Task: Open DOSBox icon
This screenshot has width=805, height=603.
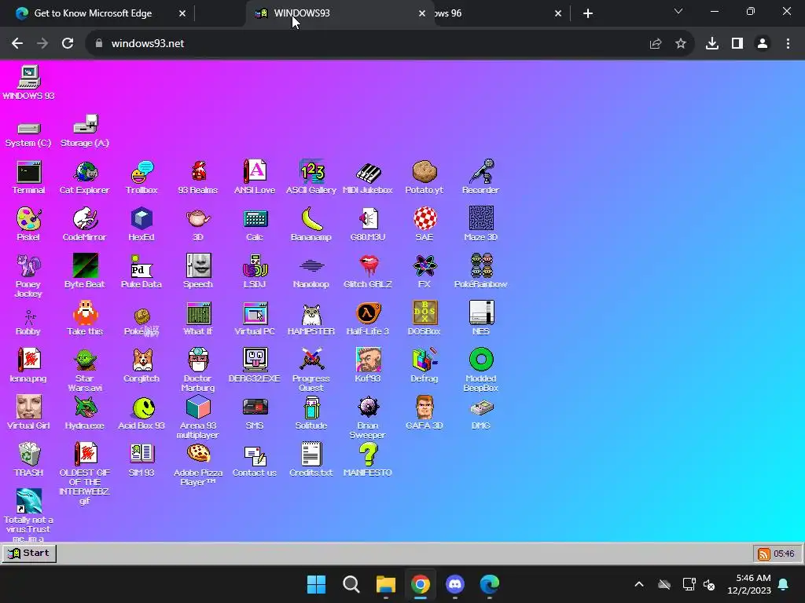Action: coord(424,319)
